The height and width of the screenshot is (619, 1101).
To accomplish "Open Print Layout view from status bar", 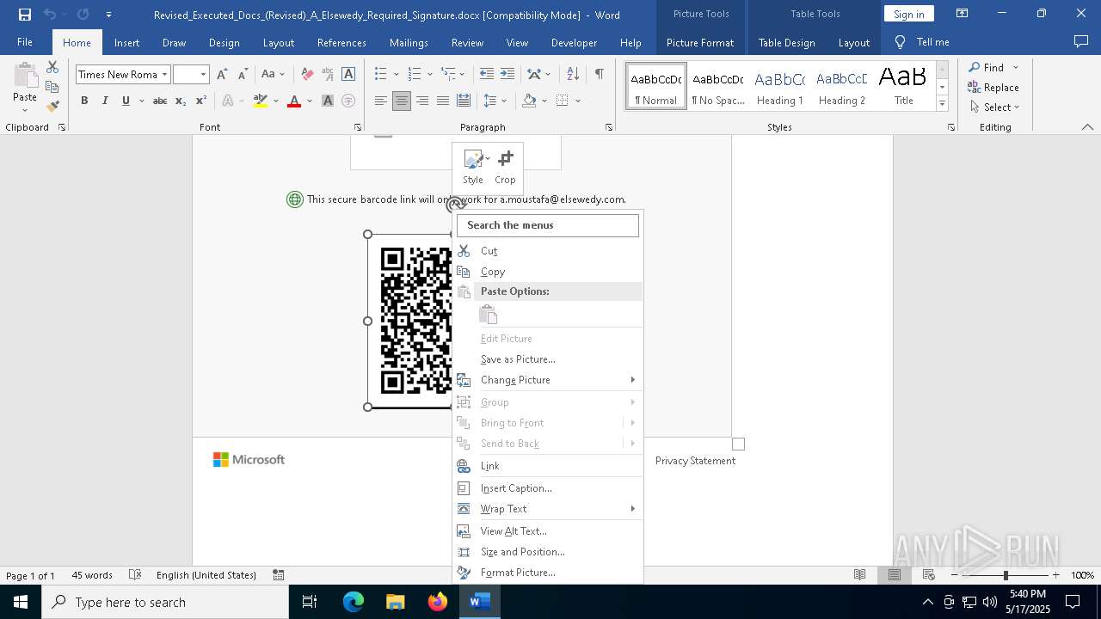I will (x=894, y=575).
